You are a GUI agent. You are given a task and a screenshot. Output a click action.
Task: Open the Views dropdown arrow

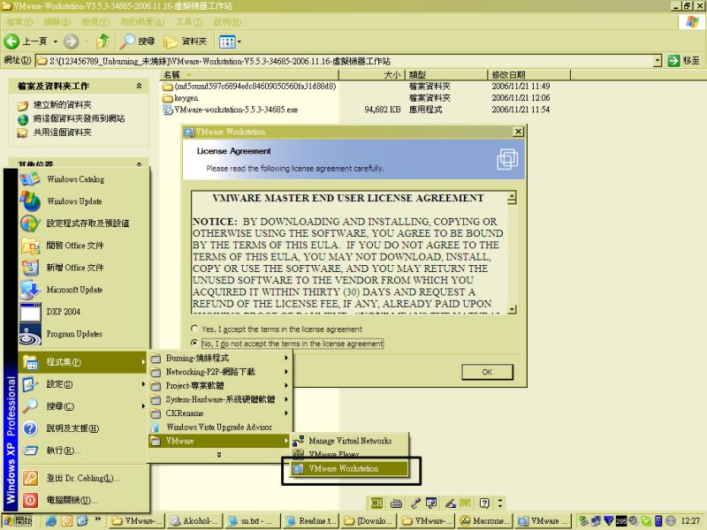[239, 42]
